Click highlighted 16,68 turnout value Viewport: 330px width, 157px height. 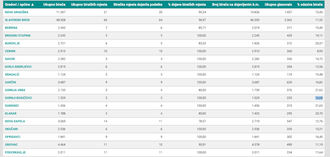tap(319, 98)
